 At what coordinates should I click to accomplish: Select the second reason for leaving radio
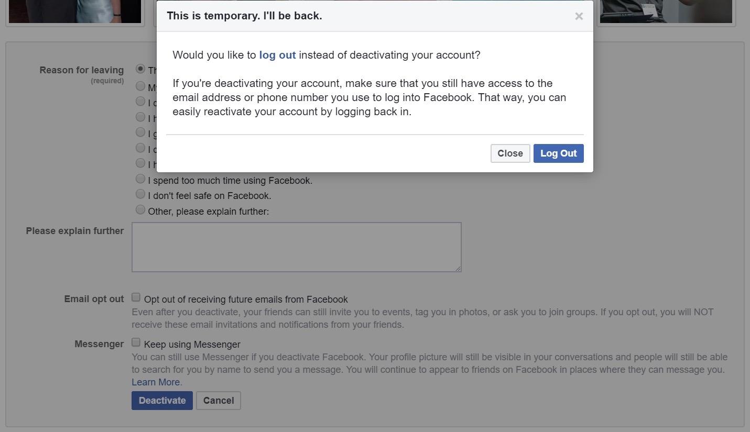[x=140, y=86]
